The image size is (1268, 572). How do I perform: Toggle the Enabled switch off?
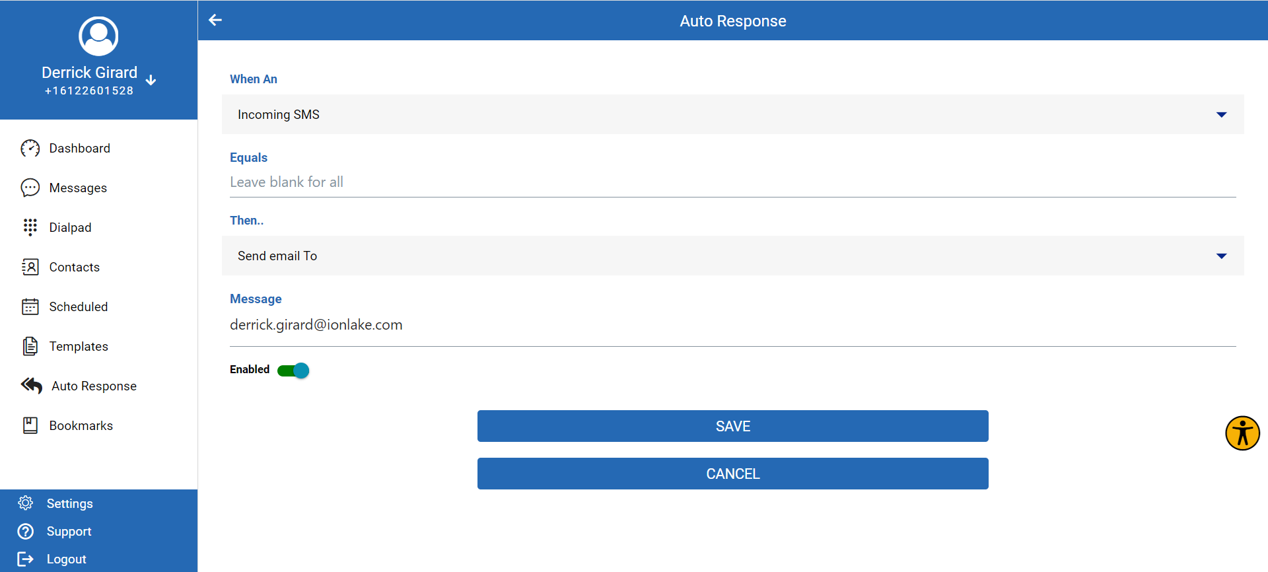click(293, 371)
